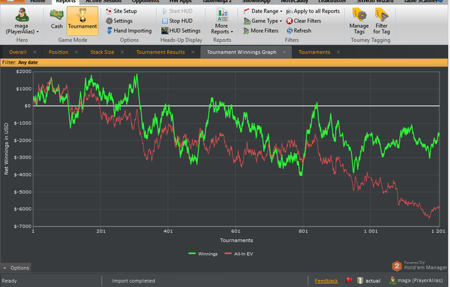450x287 pixels.
Task: Refresh the report data
Action: tap(299, 31)
